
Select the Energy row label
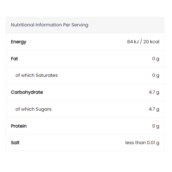click(19, 42)
